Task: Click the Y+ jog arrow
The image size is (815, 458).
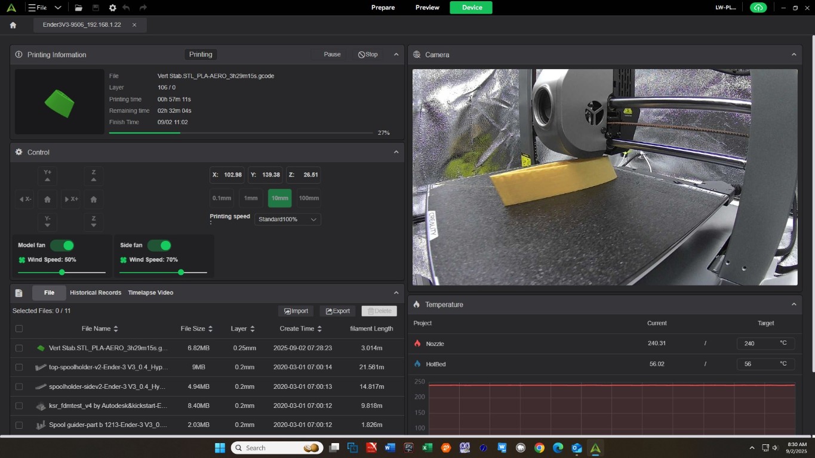Action: click(48, 175)
